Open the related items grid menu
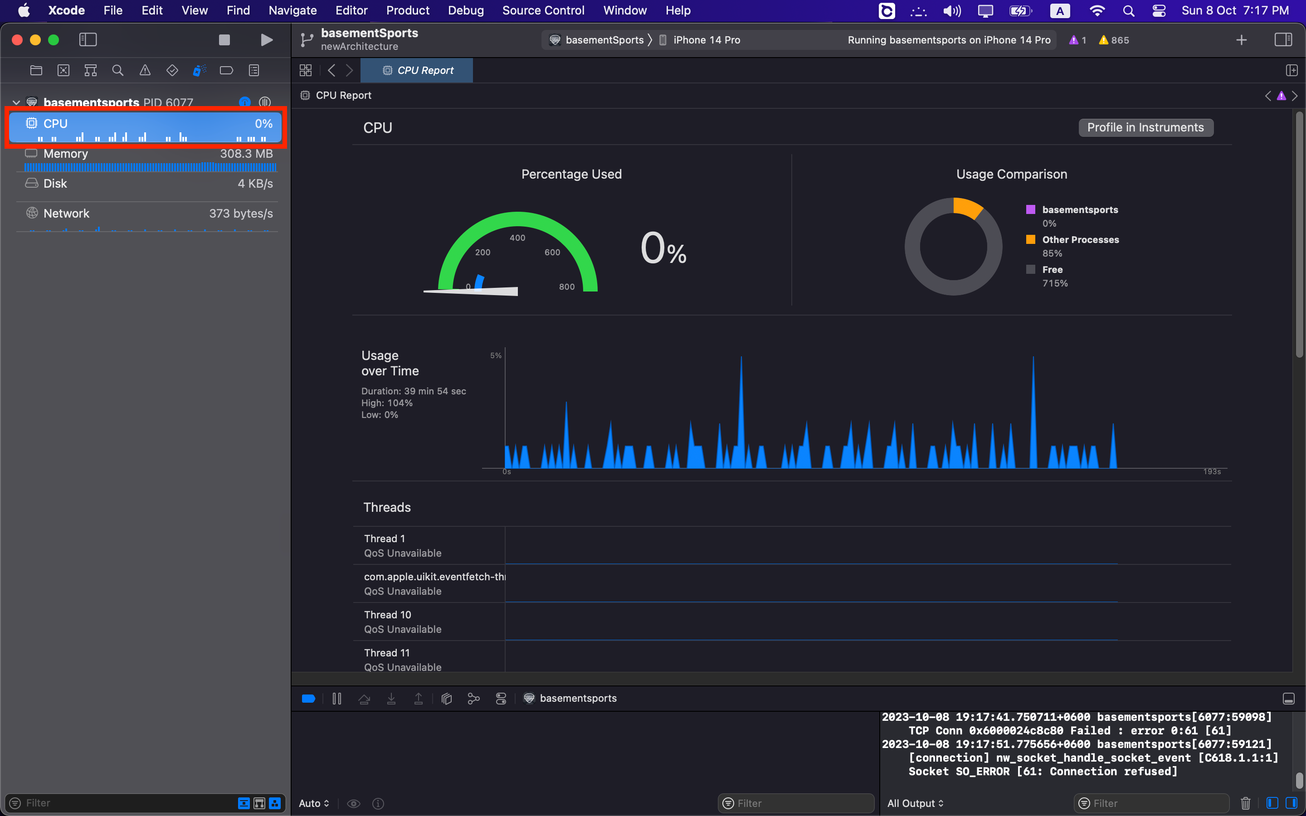The image size is (1306, 816). click(x=306, y=70)
